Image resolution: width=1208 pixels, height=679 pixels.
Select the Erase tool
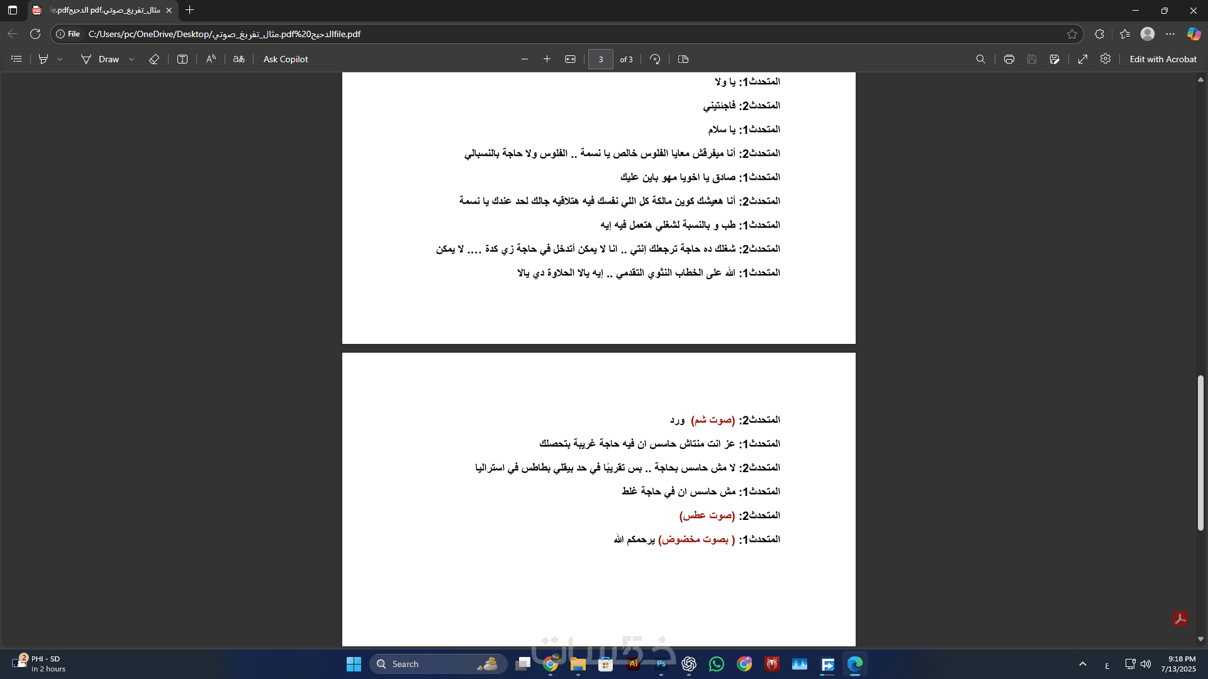[x=154, y=59]
